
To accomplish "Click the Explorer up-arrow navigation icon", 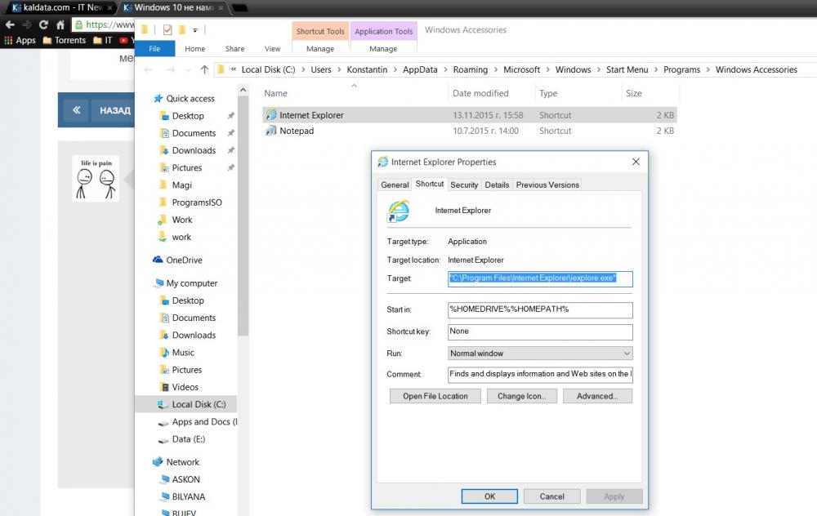I will [x=204, y=69].
